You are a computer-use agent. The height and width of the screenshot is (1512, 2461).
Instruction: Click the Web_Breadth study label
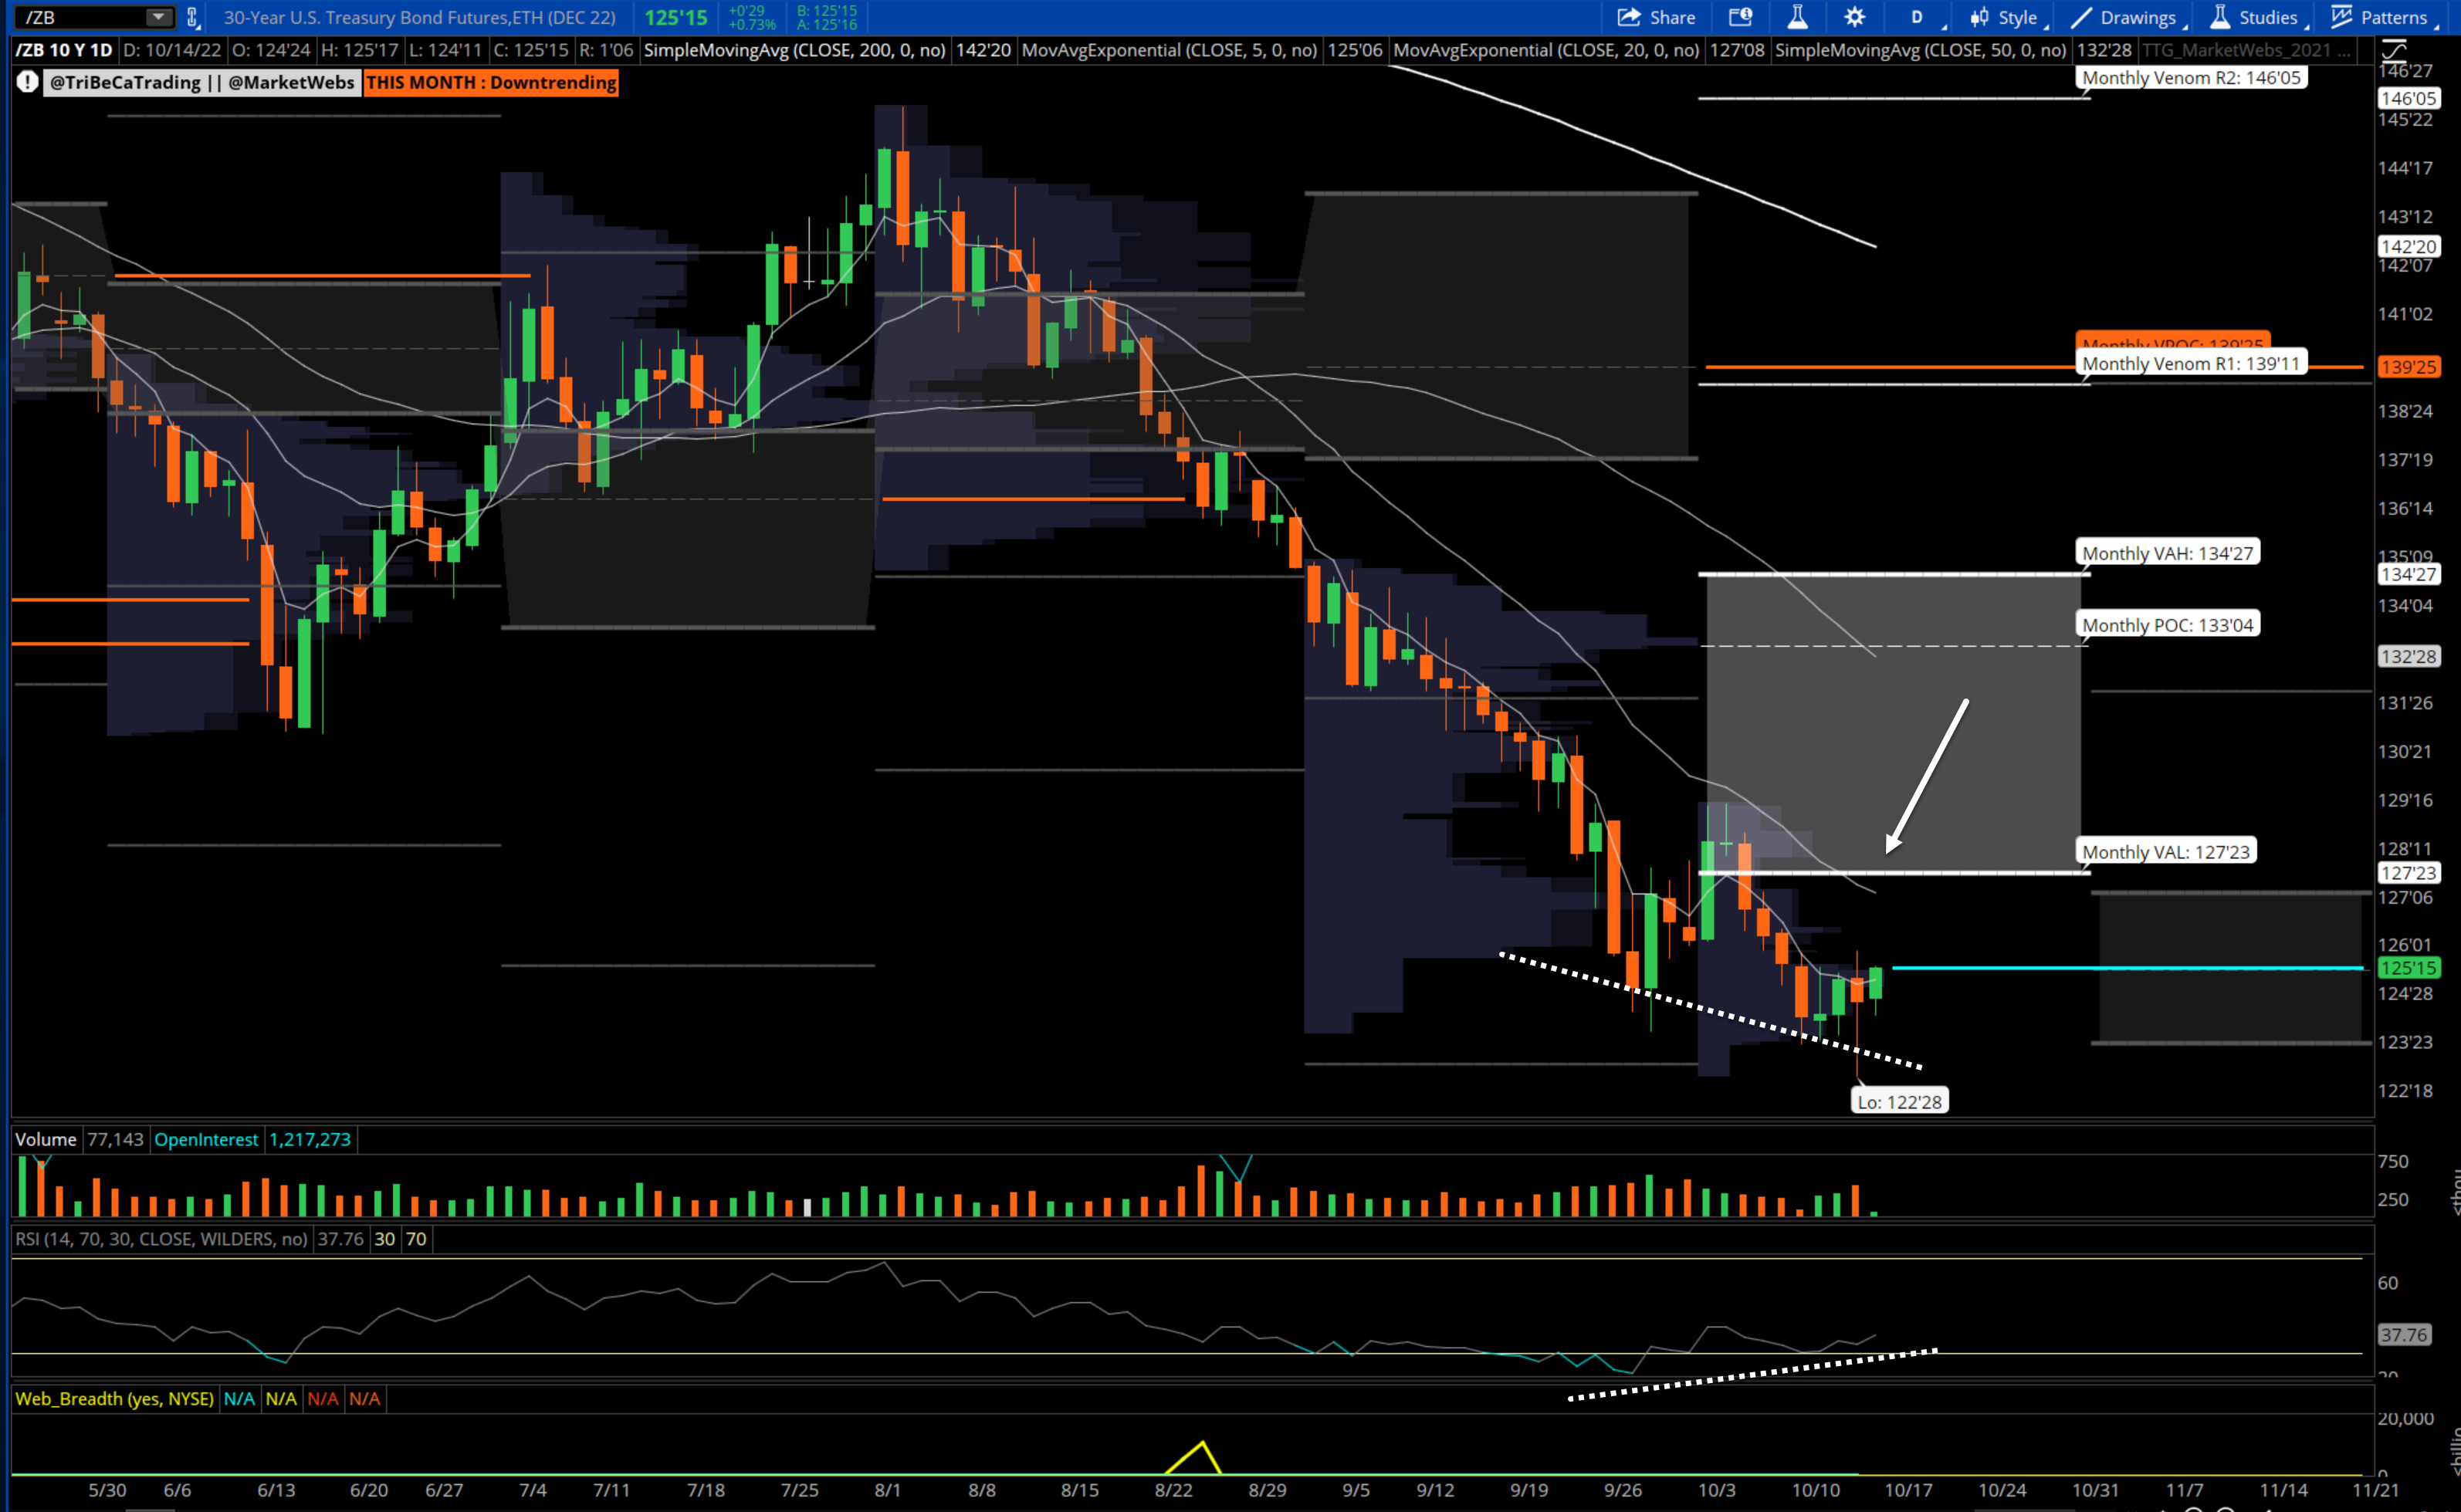pos(114,1398)
